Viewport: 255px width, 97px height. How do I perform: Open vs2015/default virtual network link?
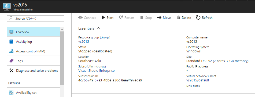point(198,80)
